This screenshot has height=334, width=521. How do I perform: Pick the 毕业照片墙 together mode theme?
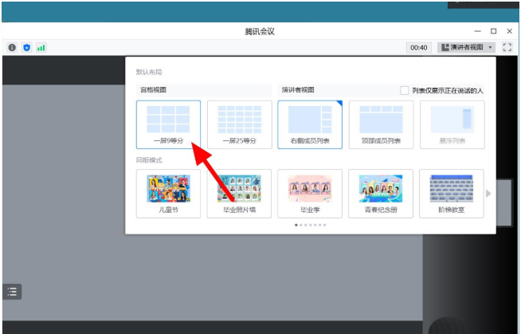tap(239, 194)
